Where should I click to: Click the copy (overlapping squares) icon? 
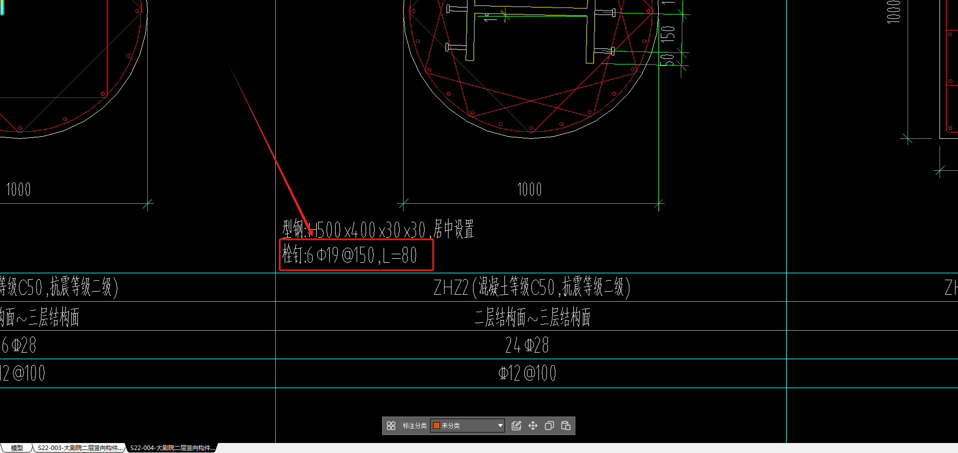click(x=549, y=426)
